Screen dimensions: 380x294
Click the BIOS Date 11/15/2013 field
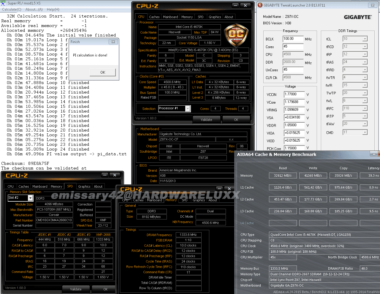pyautogui.click(x=197, y=181)
